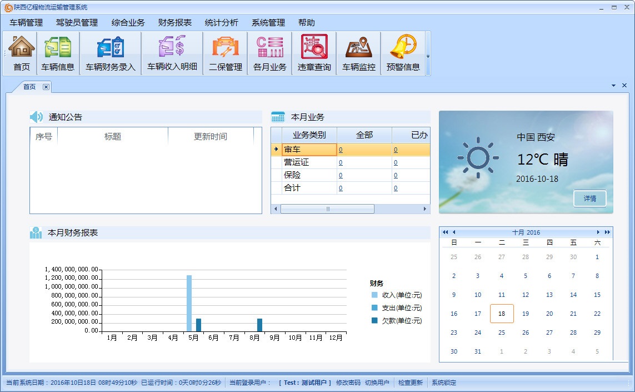This screenshot has width=635, height=392.
Task: Select day 25 in the calendar
Action: pos(501,333)
